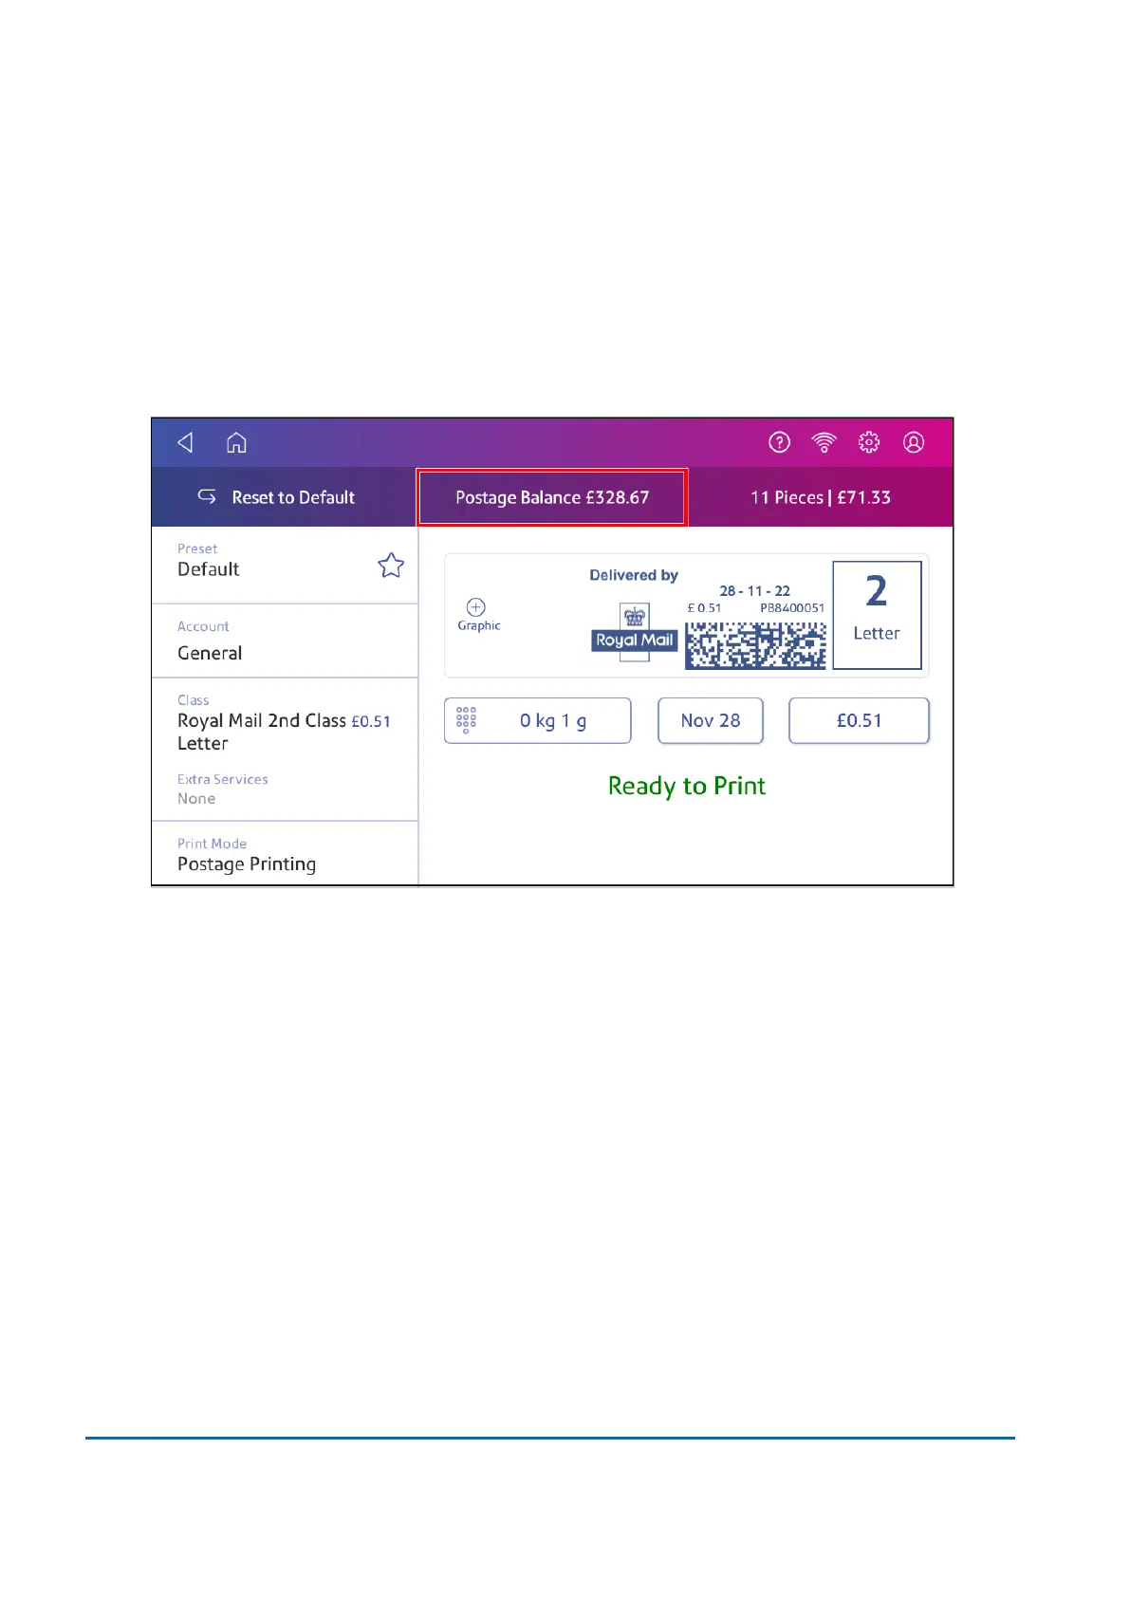Tap the £0.51 postage amount button
Viewport: 1130px width, 1598px height.
pos(859,720)
